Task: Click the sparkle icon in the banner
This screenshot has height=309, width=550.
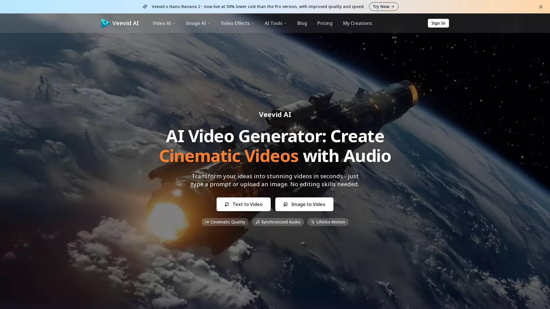Action: (x=145, y=6)
